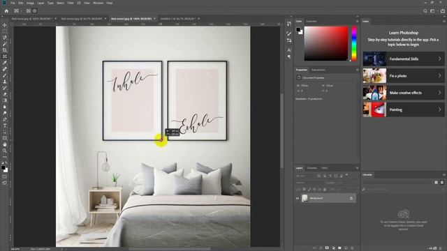Screen dimensions: 447x251
Task: Select the Eyedropper tool
Action: click(x=5, y=63)
